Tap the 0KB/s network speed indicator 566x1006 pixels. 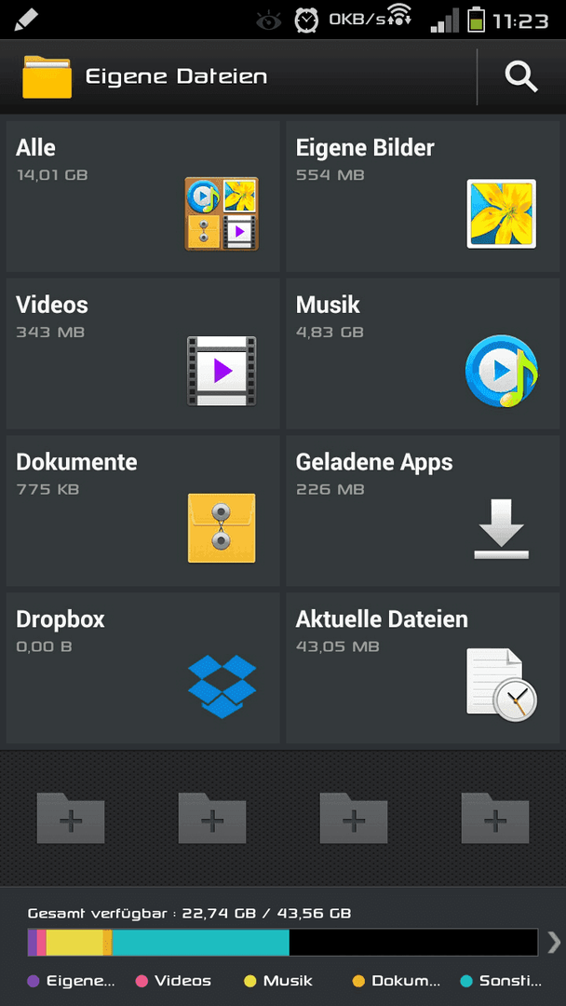(357, 20)
